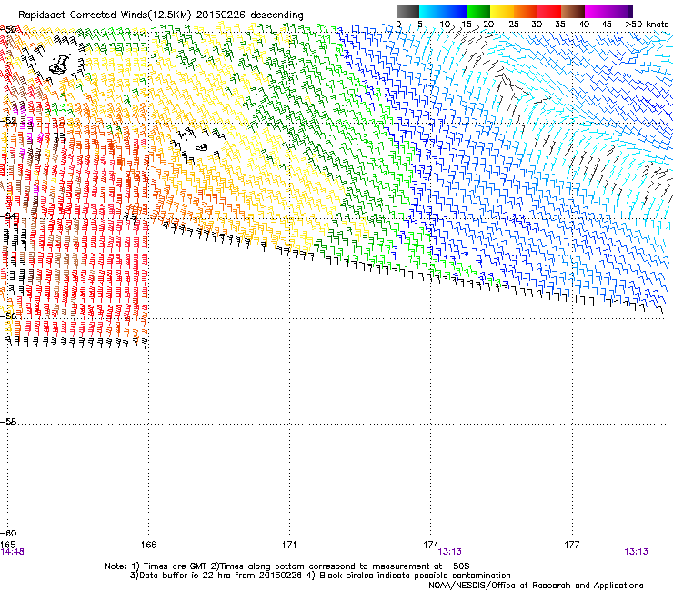The image size is (673, 591).
Task: Click the '40' legend scale label
Action: 584,25
